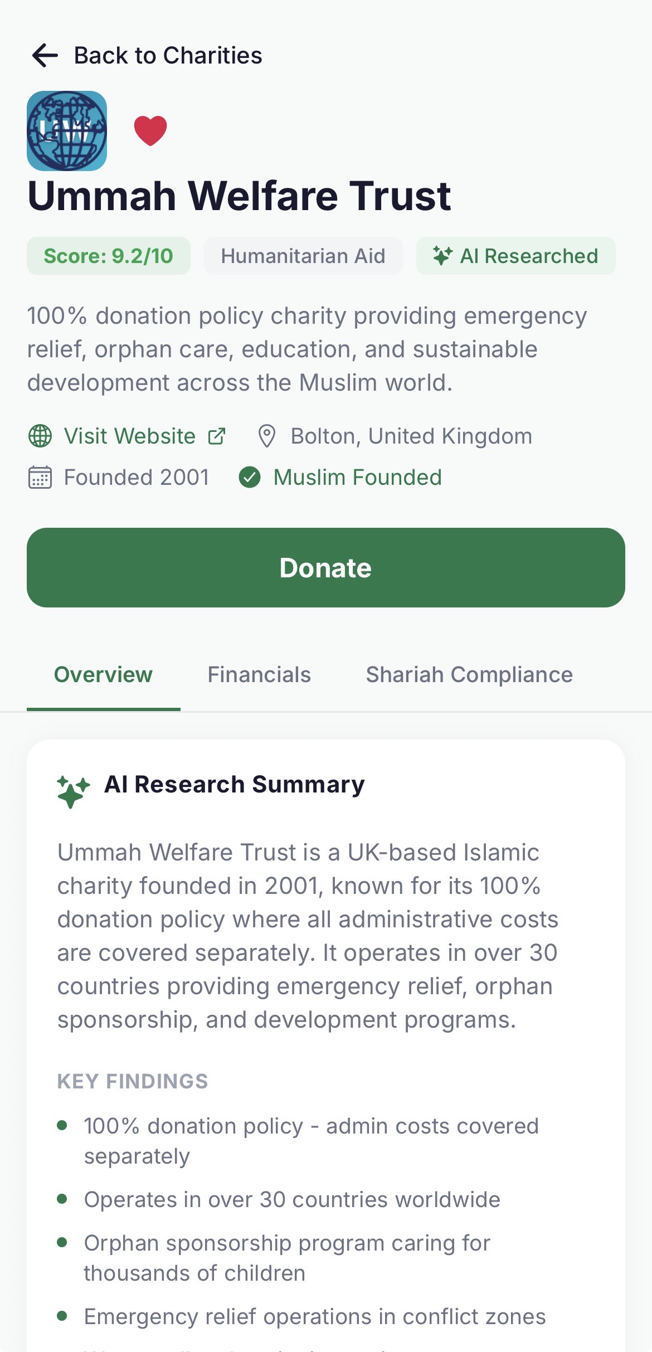The width and height of the screenshot is (652, 1352).
Task: Toggle the red heart favorite icon
Action: tap(150, 130)
